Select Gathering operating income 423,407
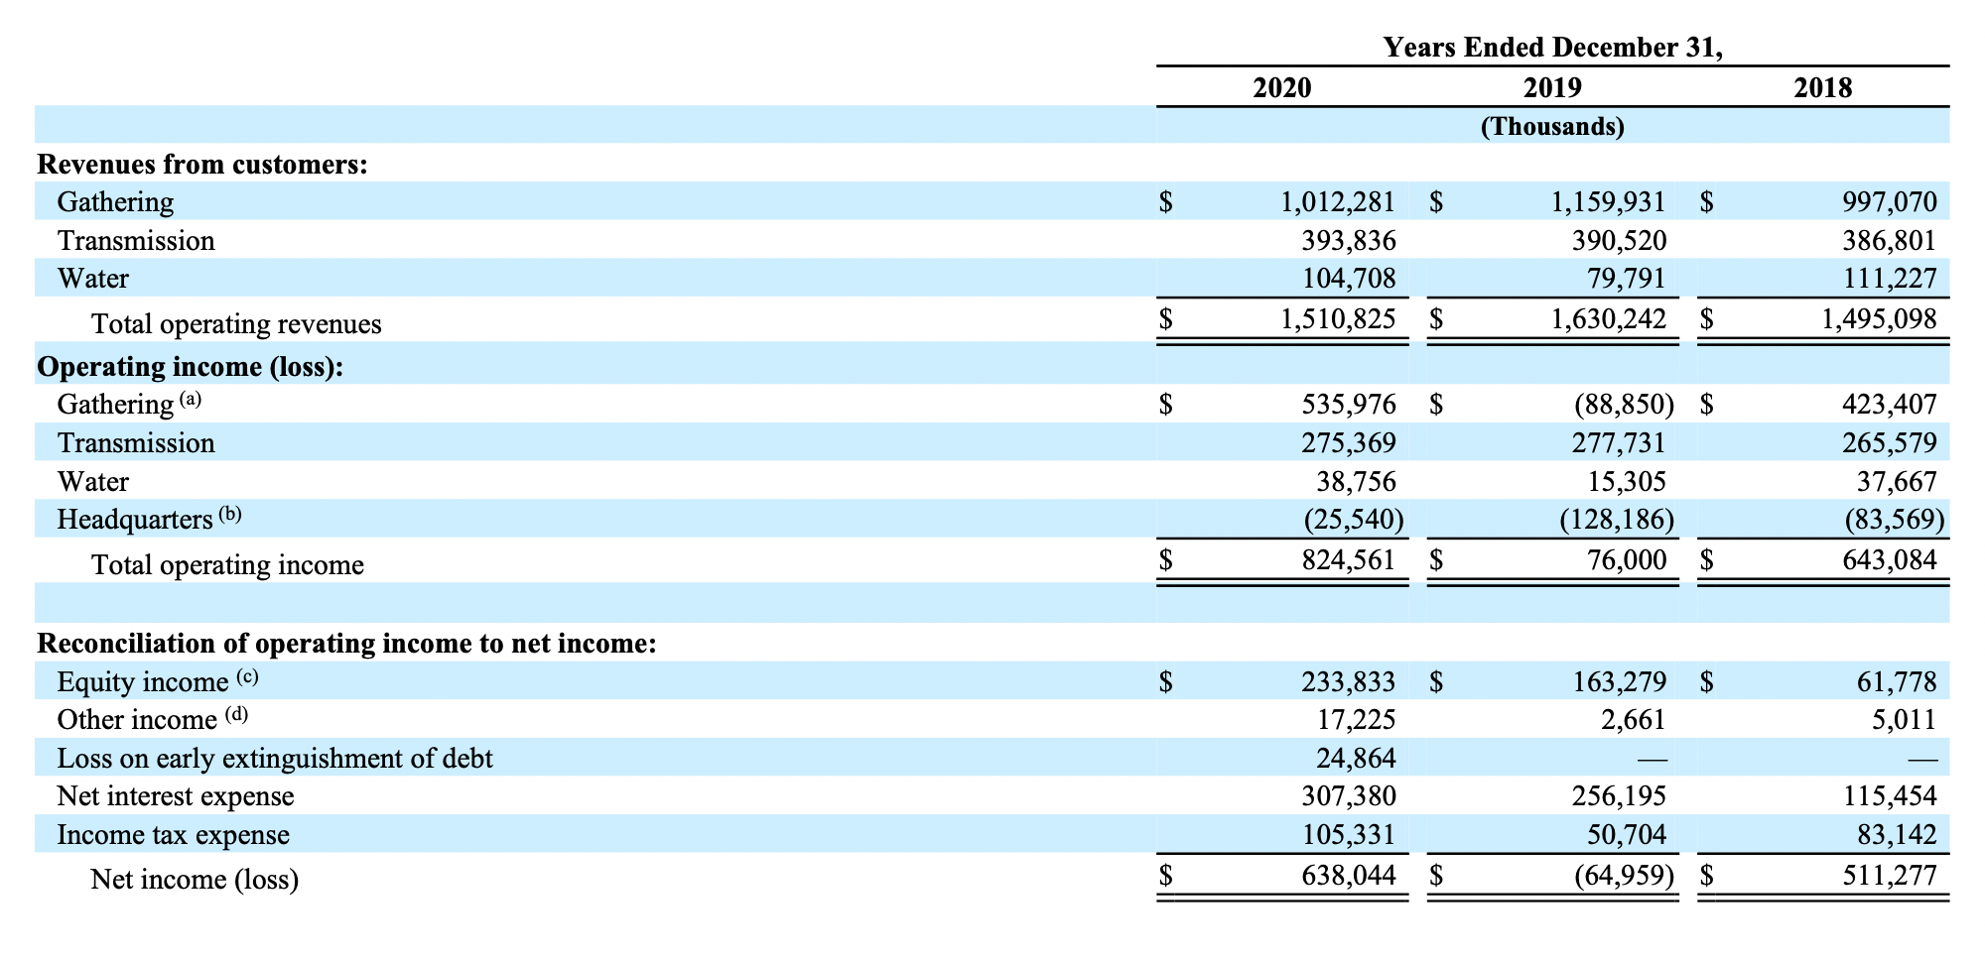The height and width of the screenshot is (962, 1985). [1889, 405]
